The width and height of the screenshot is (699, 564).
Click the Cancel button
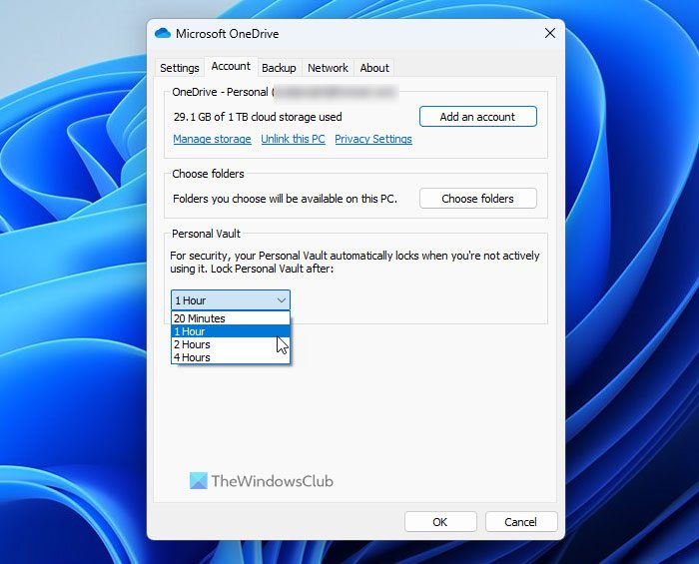520,522
